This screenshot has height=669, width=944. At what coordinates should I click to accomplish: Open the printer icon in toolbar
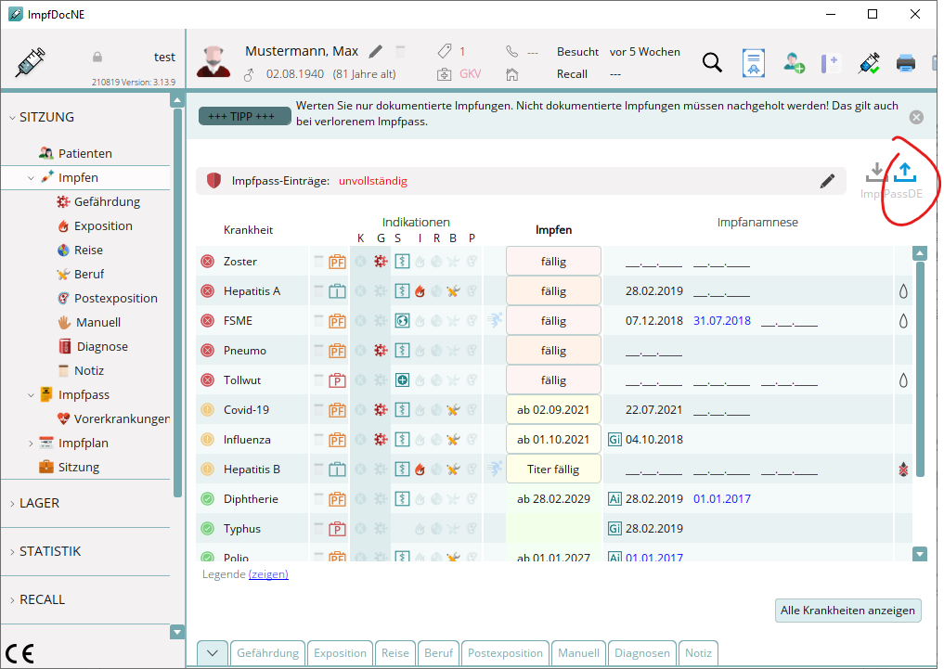[x=905, y=62]
